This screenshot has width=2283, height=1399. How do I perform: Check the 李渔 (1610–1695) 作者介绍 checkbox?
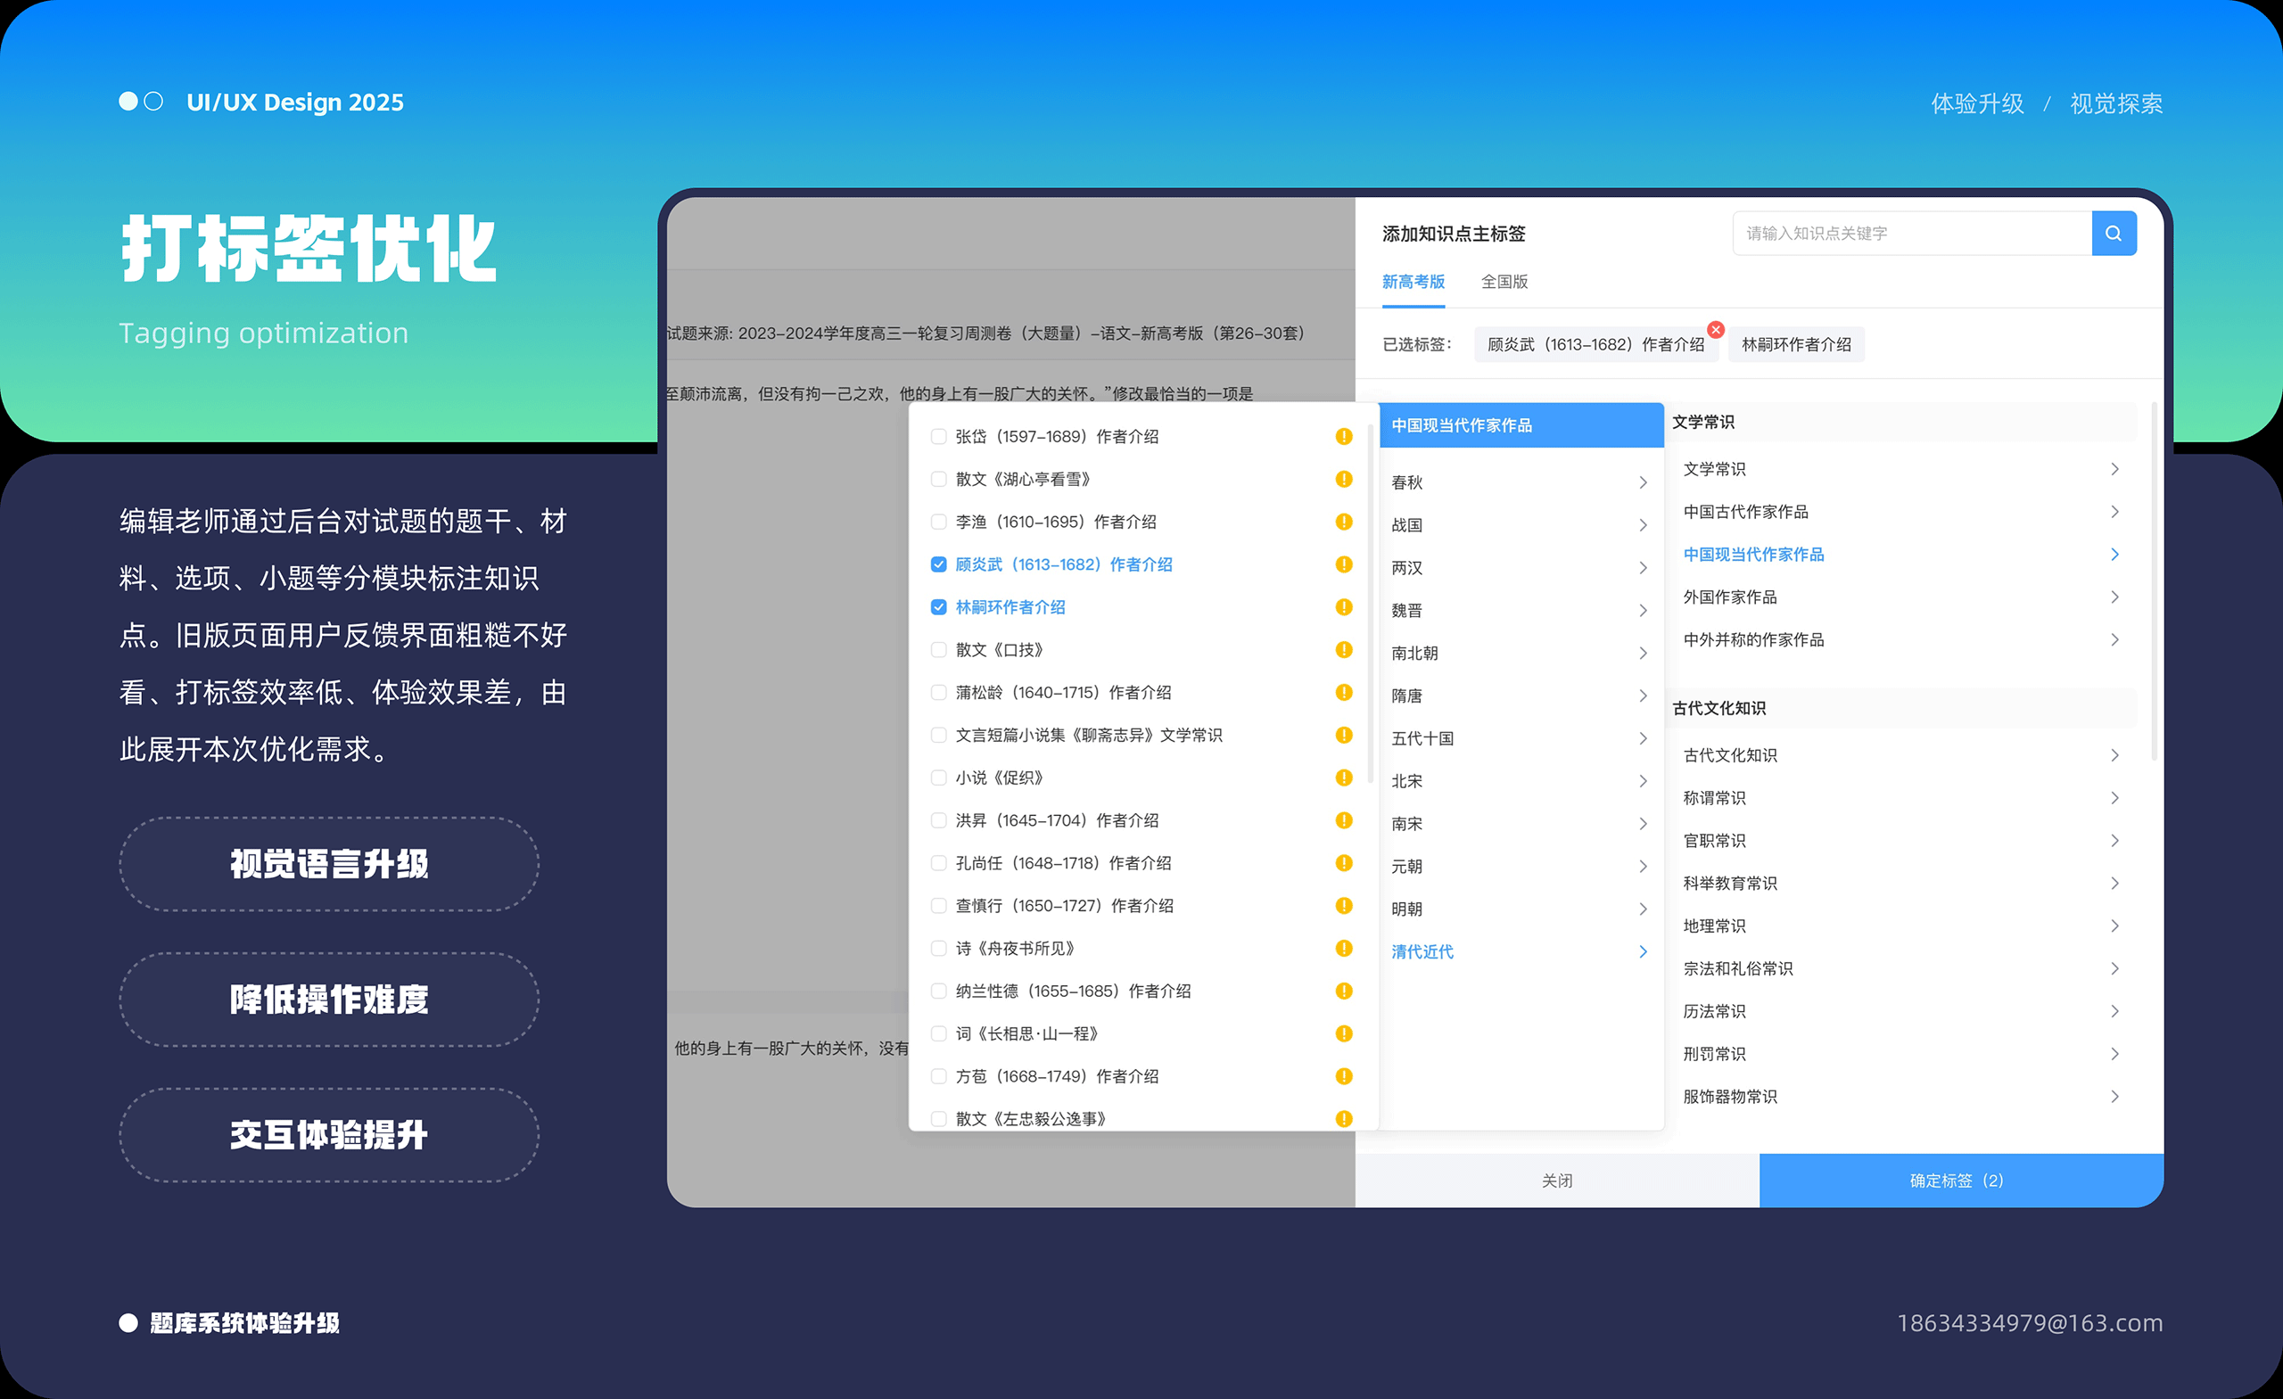pos(938,522)
